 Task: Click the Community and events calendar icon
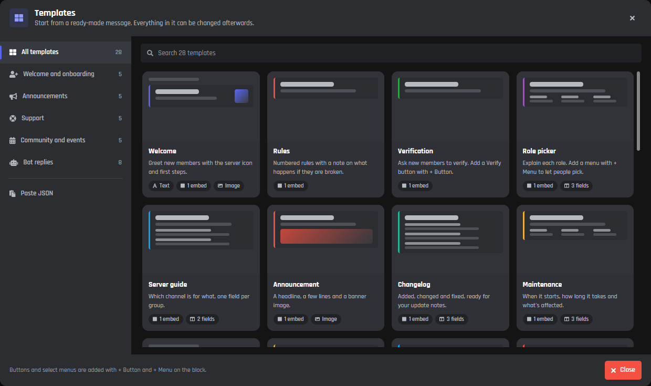[x=13, y=140]
